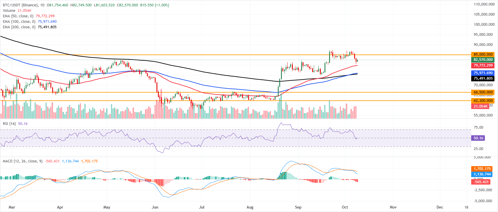The width and height of the screenshot is (498, 212).
Task: Click the -5,000.000 MACD scale value
Action: 483,201
